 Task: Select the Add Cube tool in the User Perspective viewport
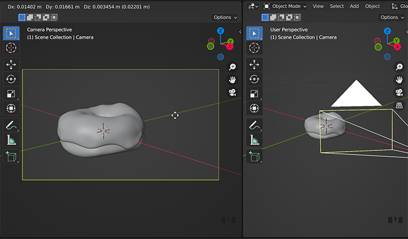(255, 156)
